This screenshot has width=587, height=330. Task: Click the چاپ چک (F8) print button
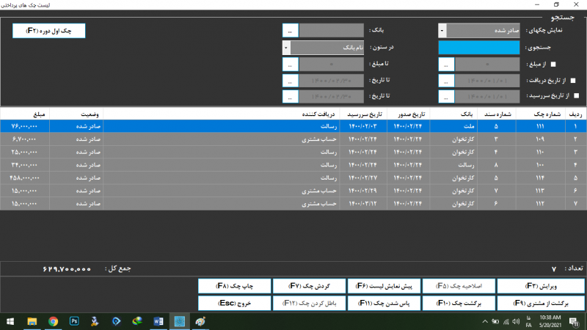(x=234, y=286)
